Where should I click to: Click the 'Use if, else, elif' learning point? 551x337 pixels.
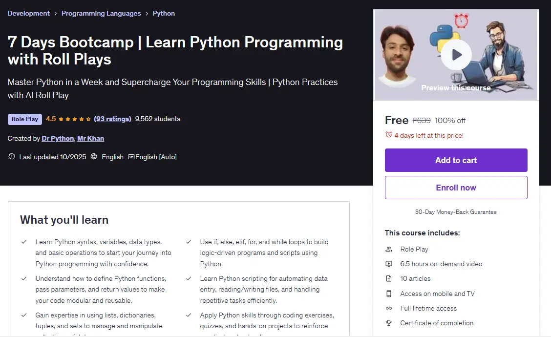coord(264,253)
